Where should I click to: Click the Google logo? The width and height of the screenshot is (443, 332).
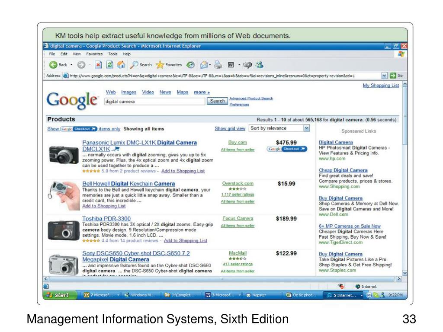pyautogui.click(x=73, y=100)
